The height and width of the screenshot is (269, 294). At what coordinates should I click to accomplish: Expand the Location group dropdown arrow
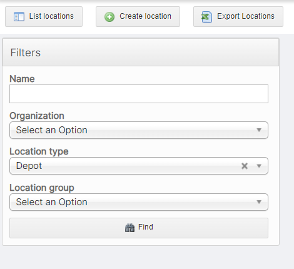tap(259, 202)
